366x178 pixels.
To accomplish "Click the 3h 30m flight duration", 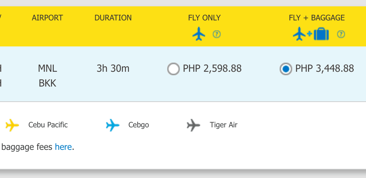I will [113, 68].
